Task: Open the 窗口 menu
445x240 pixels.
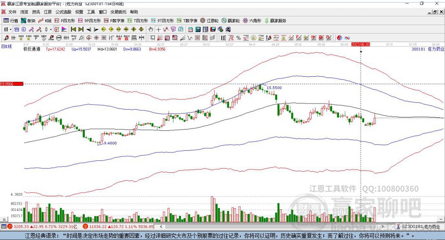Action: 103,12
